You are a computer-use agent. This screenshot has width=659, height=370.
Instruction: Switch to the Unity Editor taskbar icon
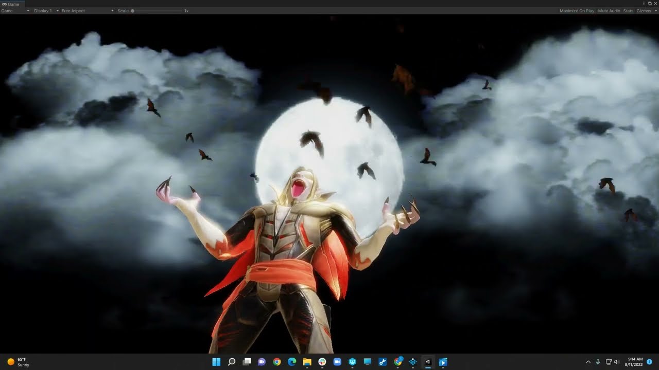428,362
